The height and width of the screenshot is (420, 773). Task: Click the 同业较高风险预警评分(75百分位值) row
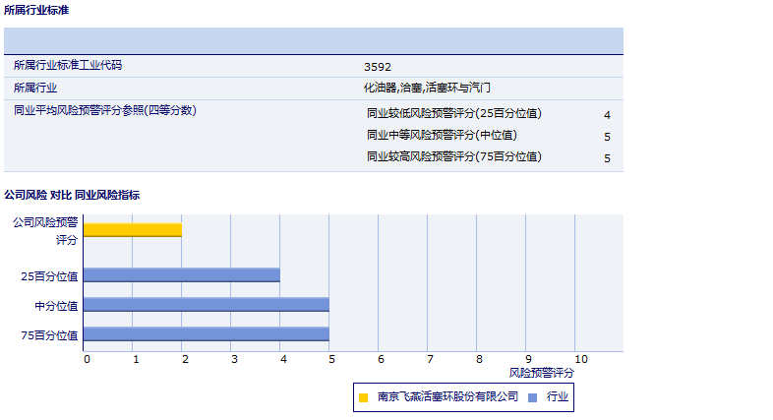click(453, 157)
